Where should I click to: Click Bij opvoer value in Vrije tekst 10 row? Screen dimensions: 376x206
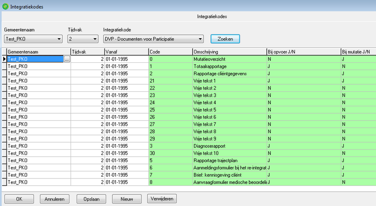click(304, 153)
